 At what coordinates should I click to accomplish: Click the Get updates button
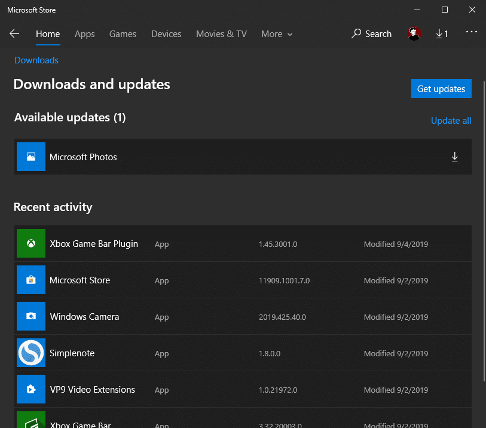[x=441, y=88]
